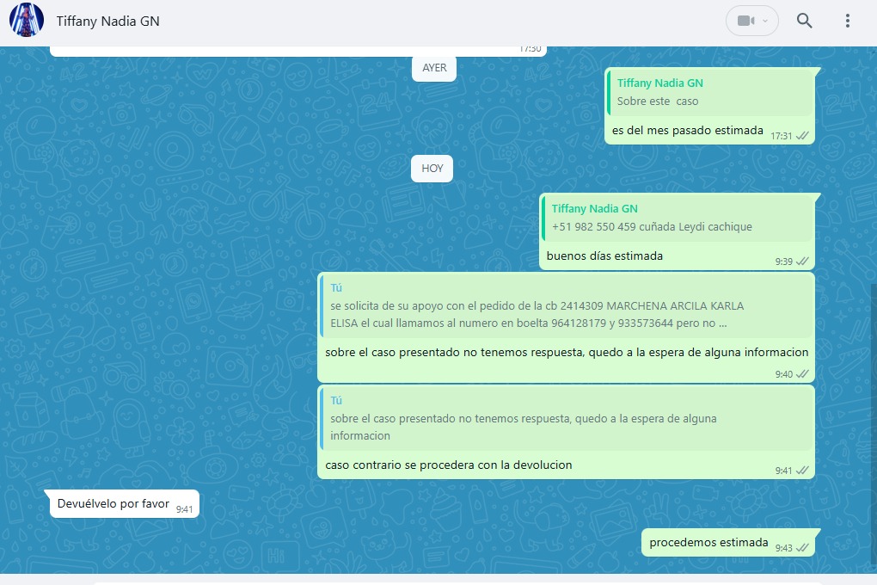
Task: Select the "es del mes pasado estimada" message
Action: click(688, 131)
